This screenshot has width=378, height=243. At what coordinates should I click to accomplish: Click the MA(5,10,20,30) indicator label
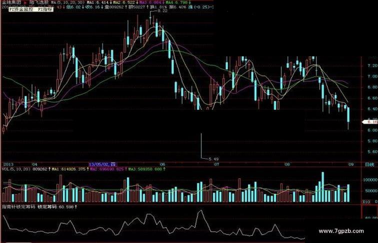click(x=67, y=2)
